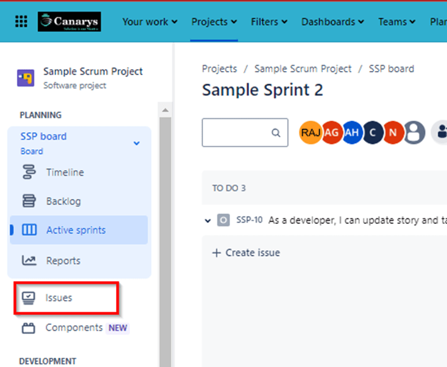Click the Reports chart icon

29,260
